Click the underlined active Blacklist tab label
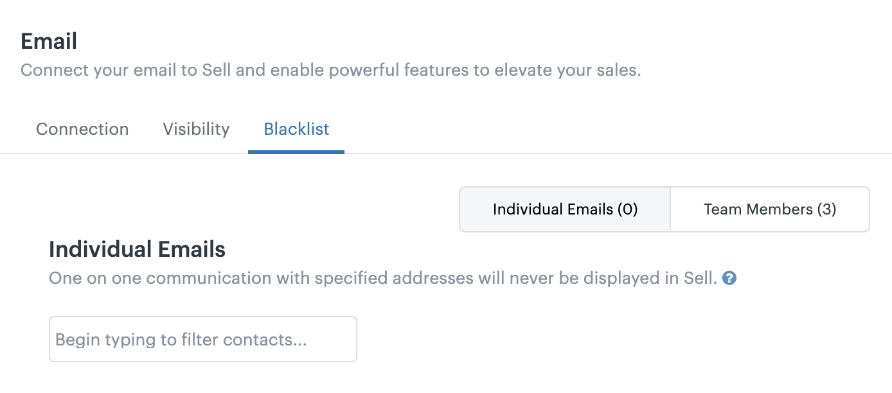 point(296,129)
